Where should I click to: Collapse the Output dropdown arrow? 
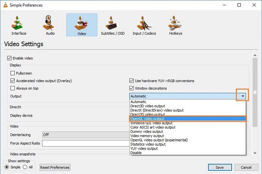click(x=243, y=96)
